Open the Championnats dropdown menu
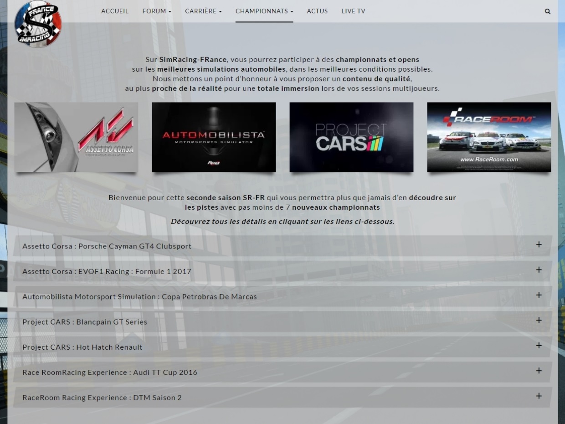Image resolution: width=565 pixels, height=424 pixels. [x=264, y=11]
